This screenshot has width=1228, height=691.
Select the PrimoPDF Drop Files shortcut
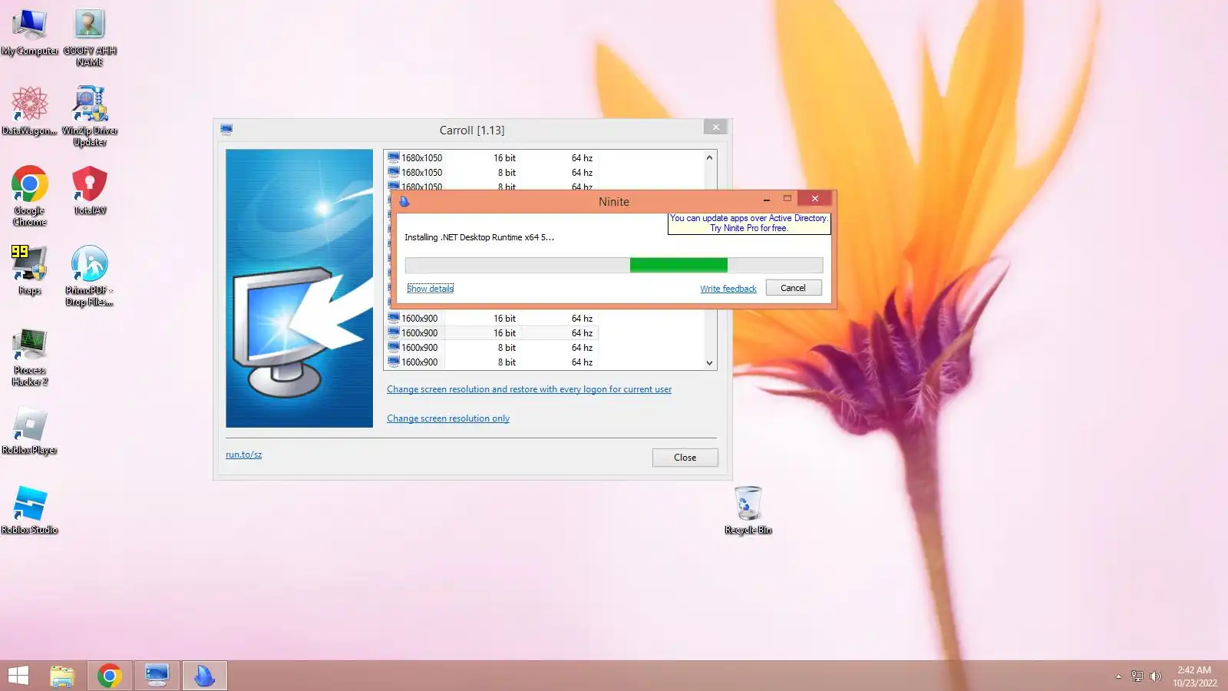[90, 276]
